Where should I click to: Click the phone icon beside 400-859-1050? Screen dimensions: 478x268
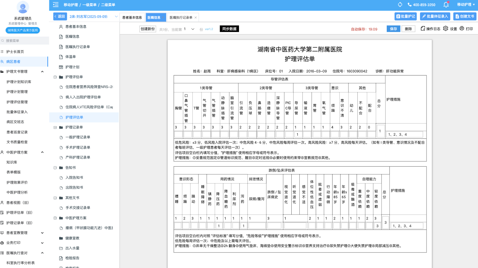click(410, 5)
